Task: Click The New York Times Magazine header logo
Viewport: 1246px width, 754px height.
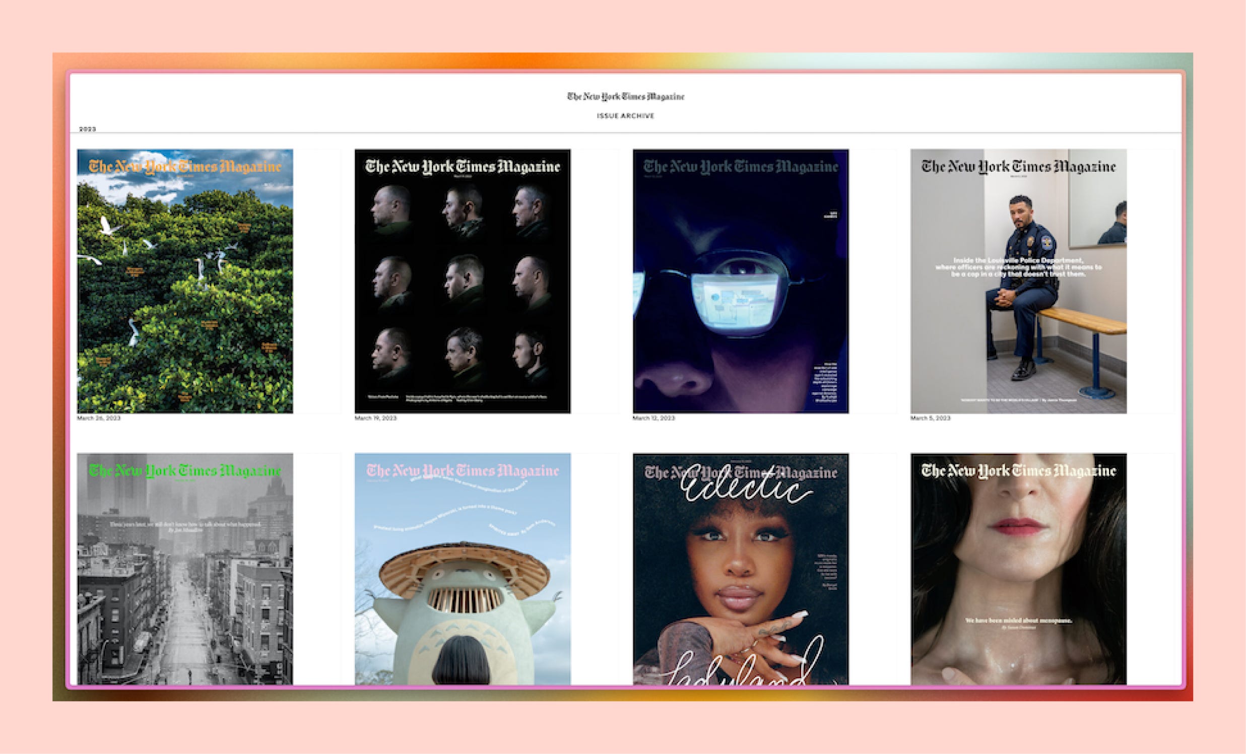Action: click(626, 97)
